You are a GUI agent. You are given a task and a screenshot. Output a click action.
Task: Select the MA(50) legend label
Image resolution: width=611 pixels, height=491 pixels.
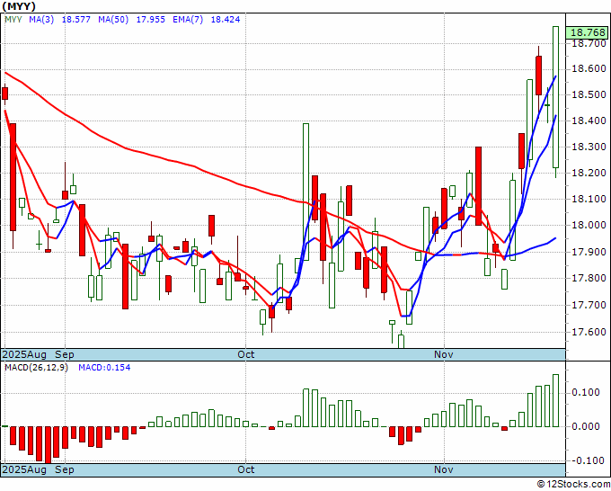113,20
